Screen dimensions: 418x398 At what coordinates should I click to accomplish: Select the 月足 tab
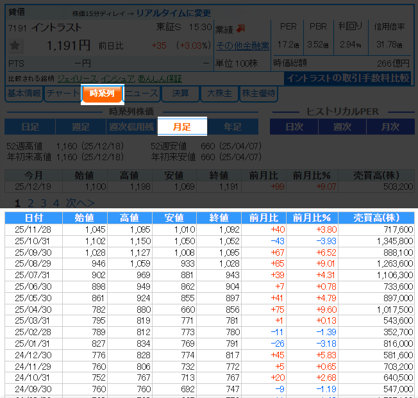tap(182, 127)
